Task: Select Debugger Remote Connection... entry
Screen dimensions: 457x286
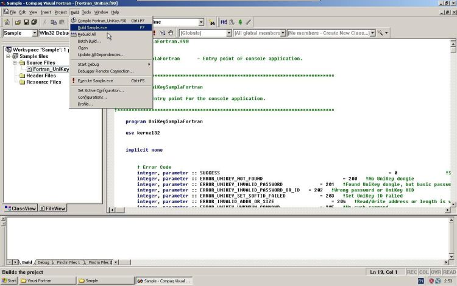Action: (111, 71)
